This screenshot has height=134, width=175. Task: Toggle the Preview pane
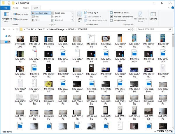tap(21, 14)
